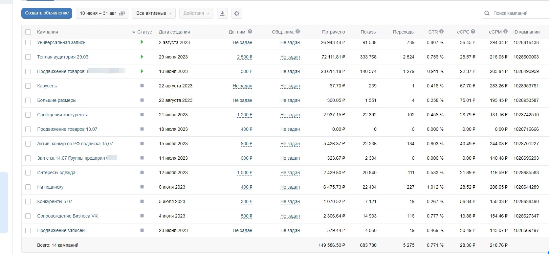
Task: Click help icon next to eCPC
Action: [473, 32]
